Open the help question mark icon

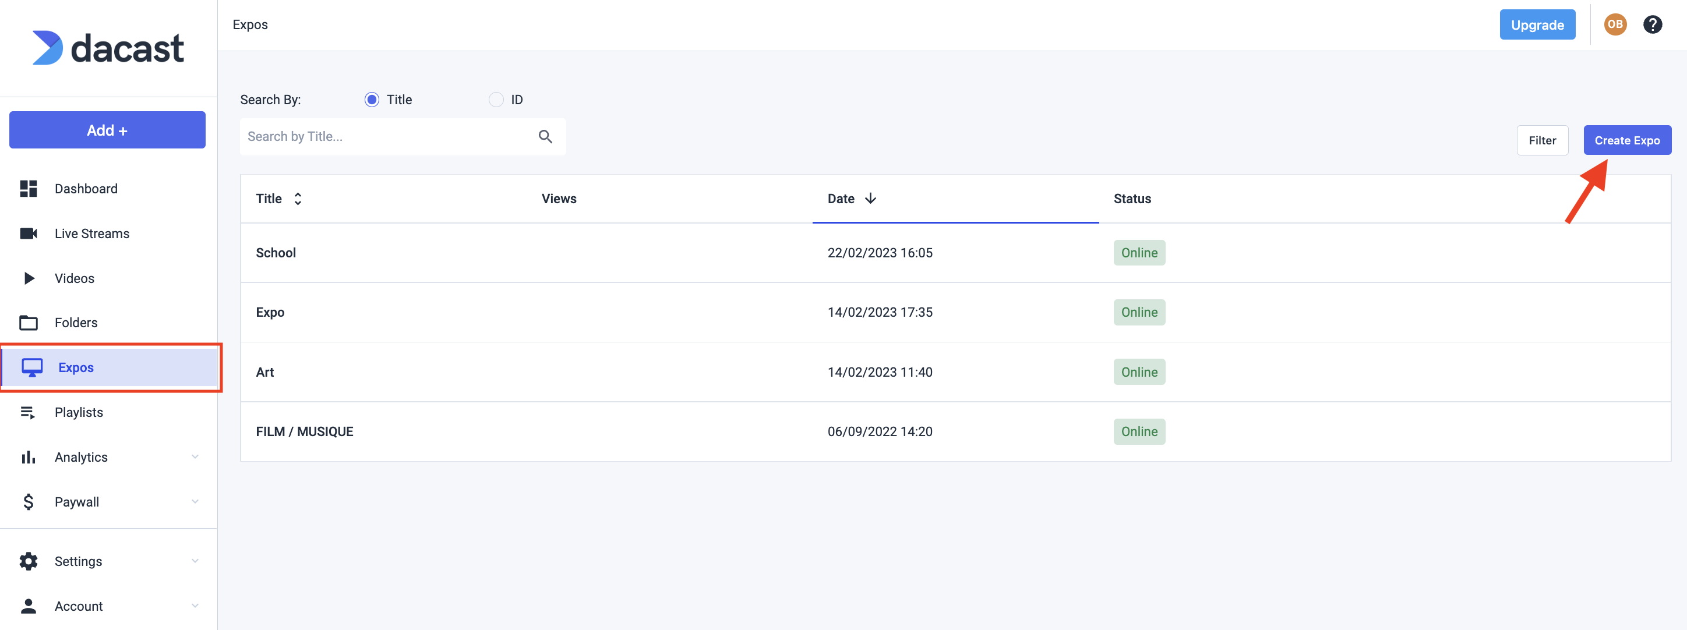[x=1652, y=25]
